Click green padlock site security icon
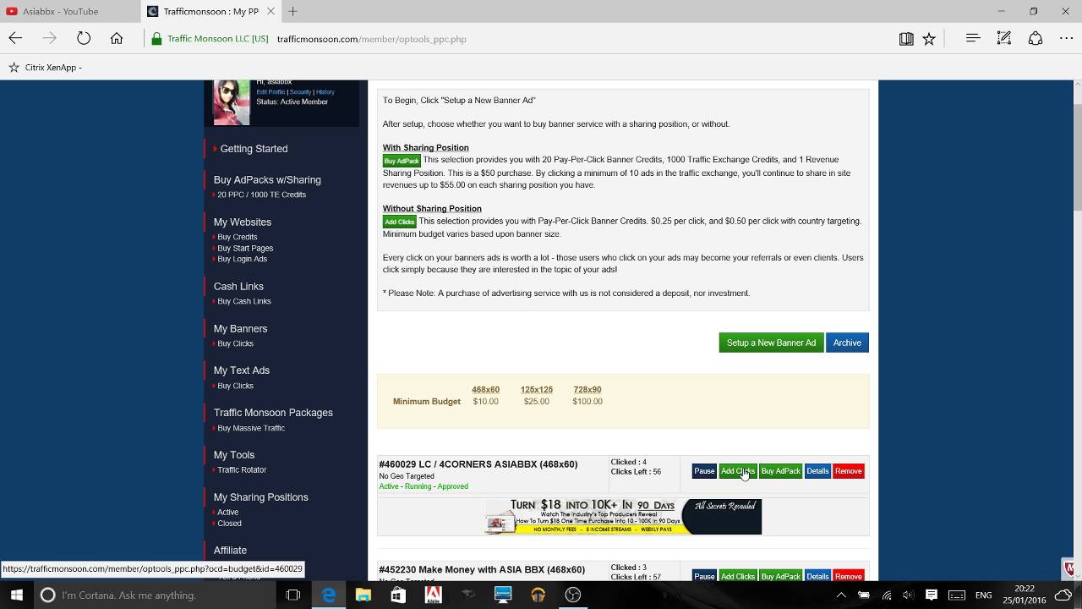Image resolution: width=1082 pixels, height=609 pixels. [156, 39]
